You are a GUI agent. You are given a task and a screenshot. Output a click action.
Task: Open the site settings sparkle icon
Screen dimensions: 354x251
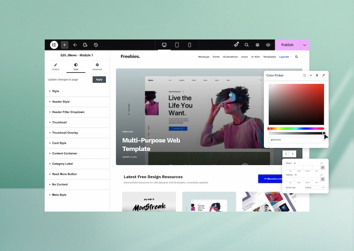75,45
